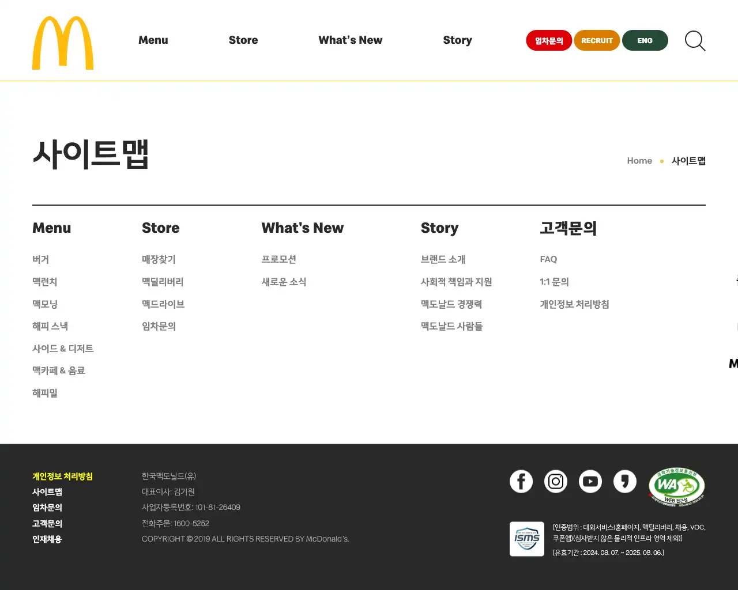The image size is (738, 590).
Task: Go to Home in the breadcrumb
Action: [x=639, y=161]
